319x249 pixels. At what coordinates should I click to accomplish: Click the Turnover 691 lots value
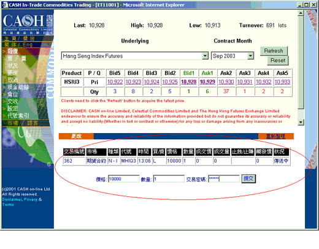(x=276, y=25)
